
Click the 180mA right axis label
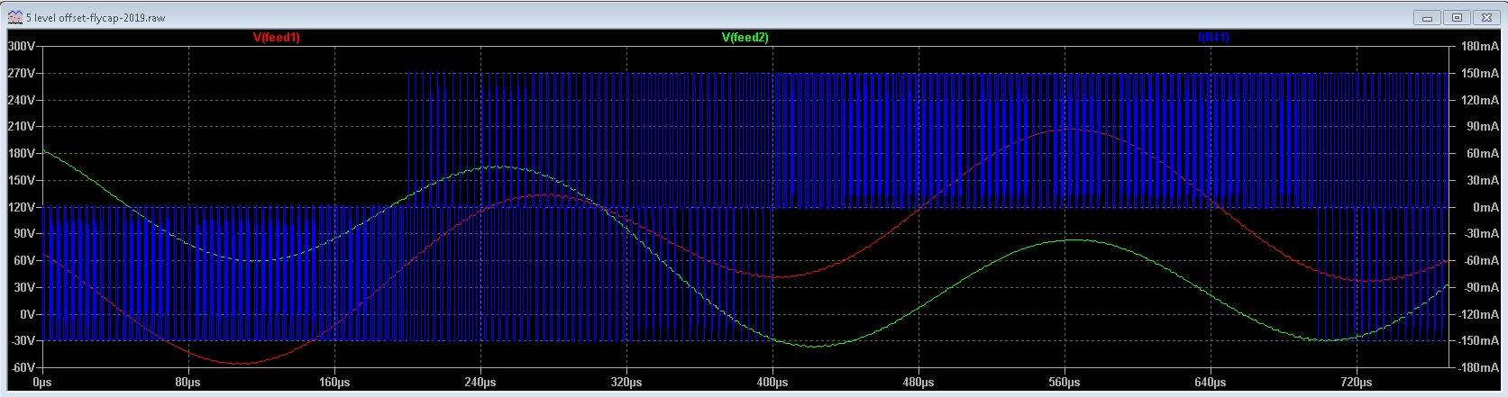pos(1479,46)
